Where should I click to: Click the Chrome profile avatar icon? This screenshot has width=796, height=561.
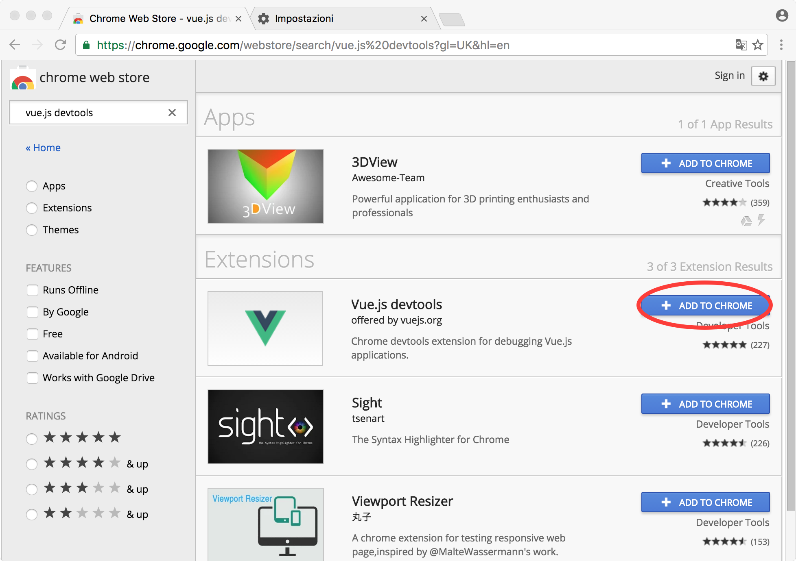pos(782,16)
